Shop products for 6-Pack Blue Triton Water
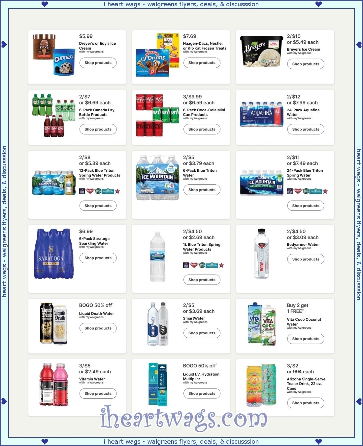Image resolution: width=363 pixels, height=446 pixels. pos(202,190)
